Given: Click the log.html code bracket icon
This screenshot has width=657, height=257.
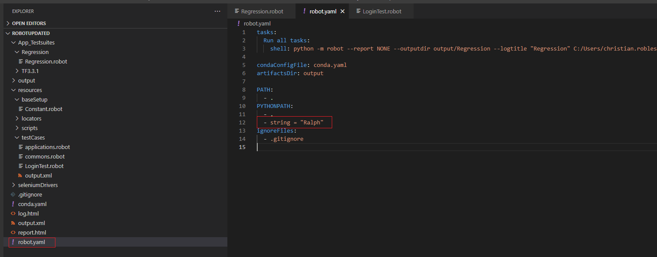Looking at the screenshot, I should click(13, 213).
